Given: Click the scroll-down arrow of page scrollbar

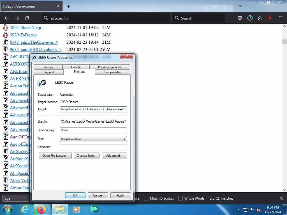Looking at the screenshot, I should pyautogui.click(x=284, y=190).
